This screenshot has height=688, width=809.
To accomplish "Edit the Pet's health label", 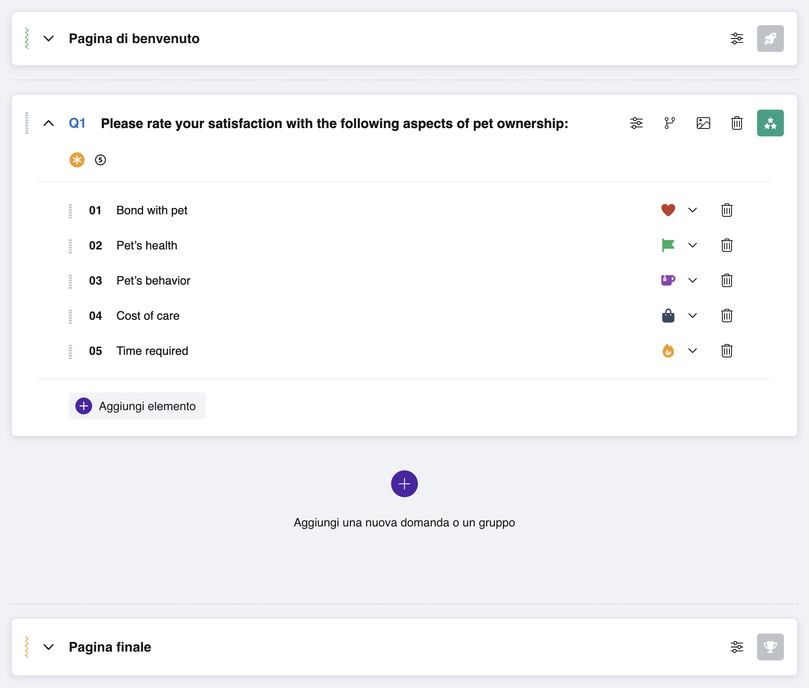I will [x=147, y=245].
